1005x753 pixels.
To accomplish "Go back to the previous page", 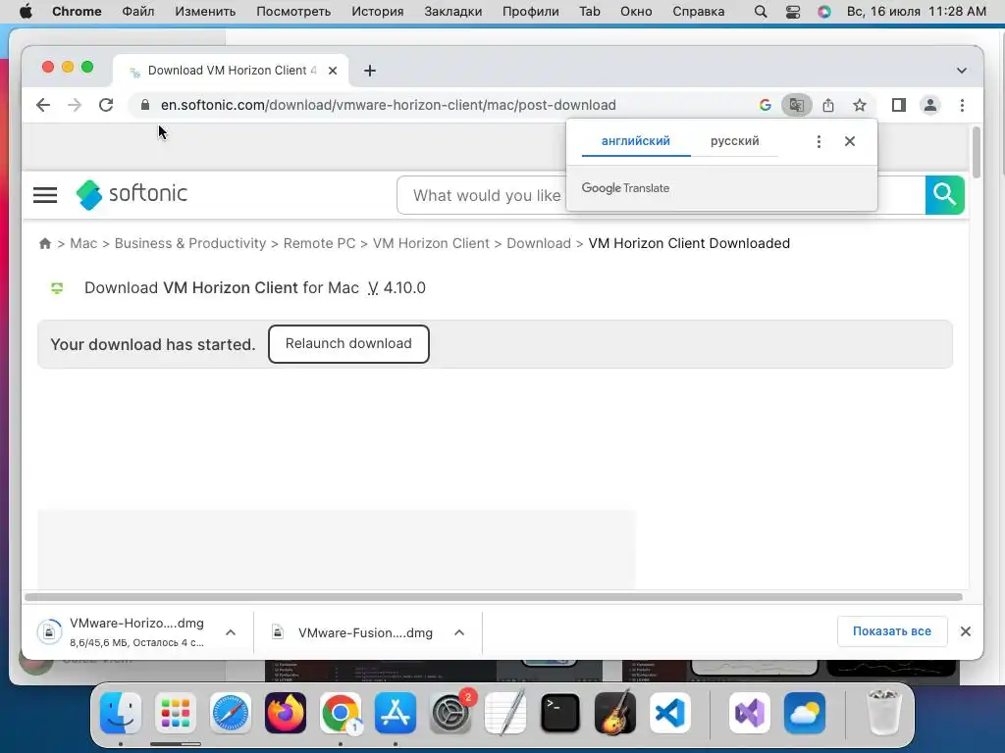I will click(43, 105).
